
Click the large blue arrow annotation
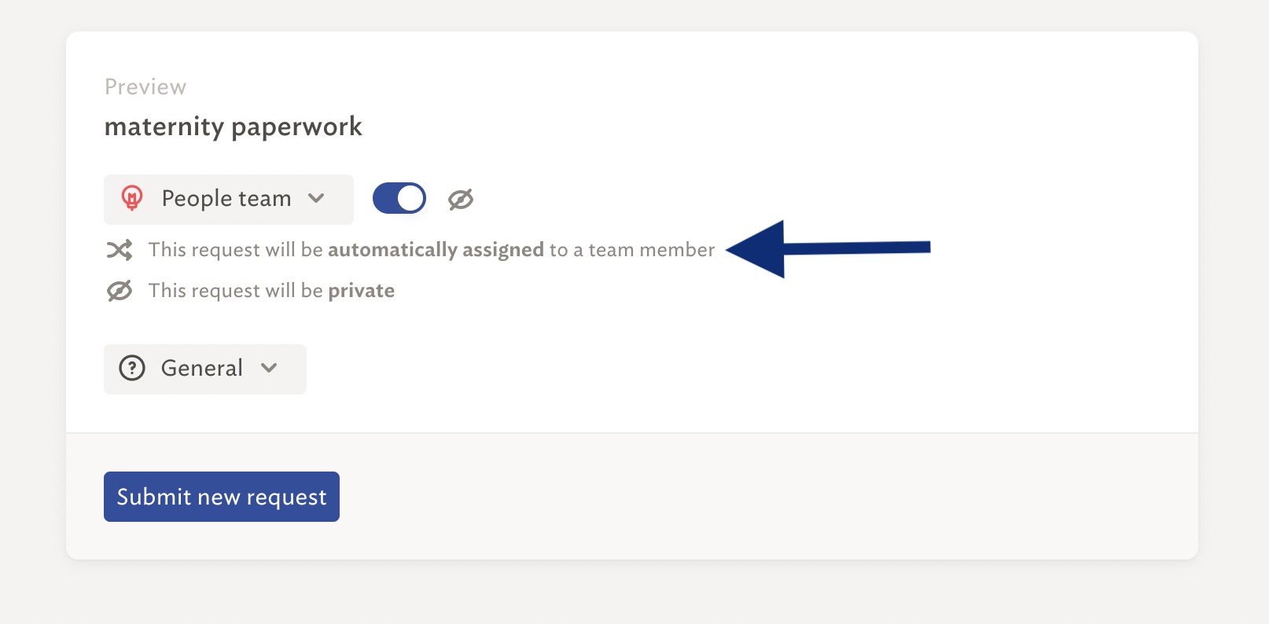[828, 248]
